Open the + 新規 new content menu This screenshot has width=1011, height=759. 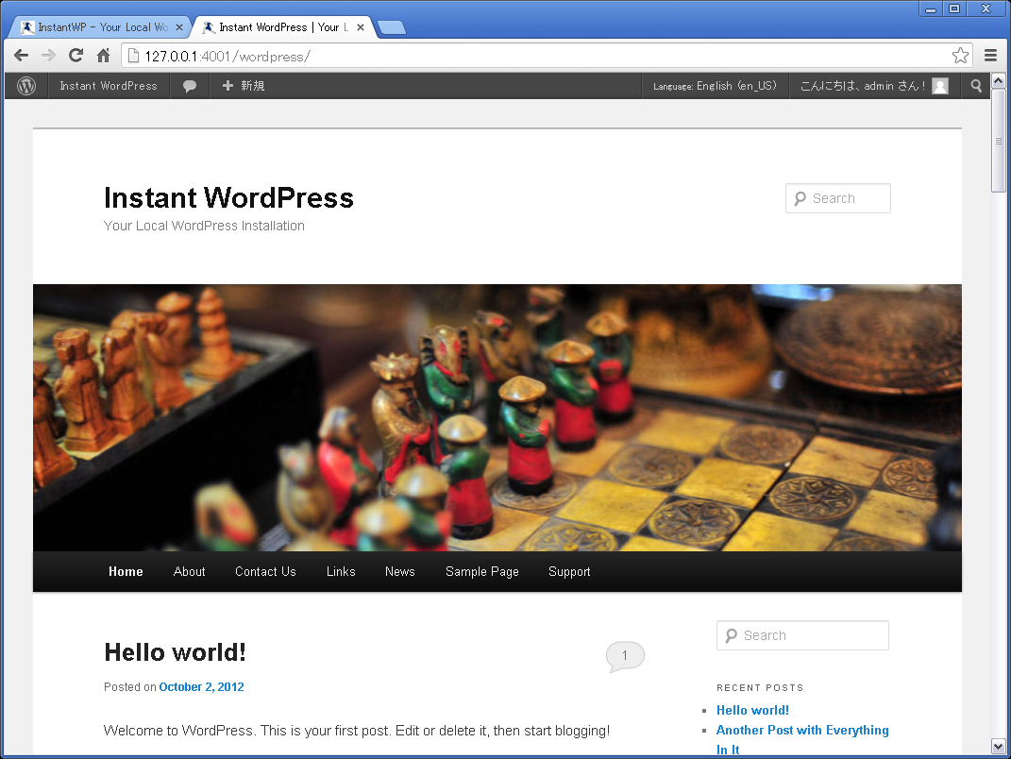(x=244, y=86)
